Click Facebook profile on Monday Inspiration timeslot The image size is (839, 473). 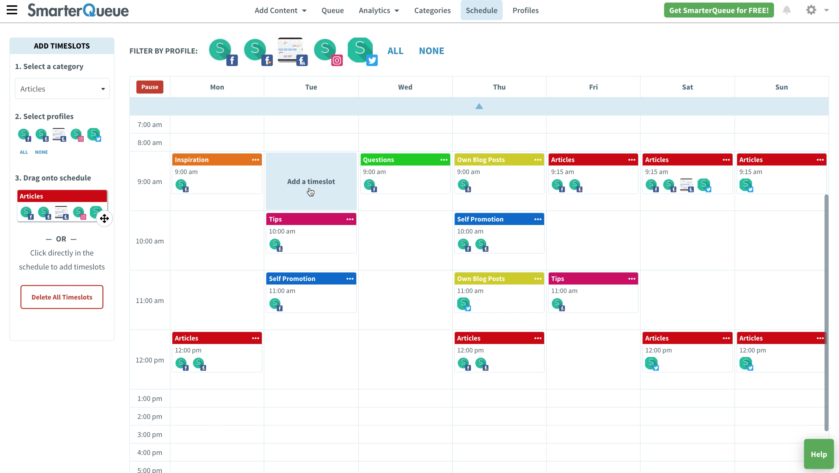[x=182, y=185]
